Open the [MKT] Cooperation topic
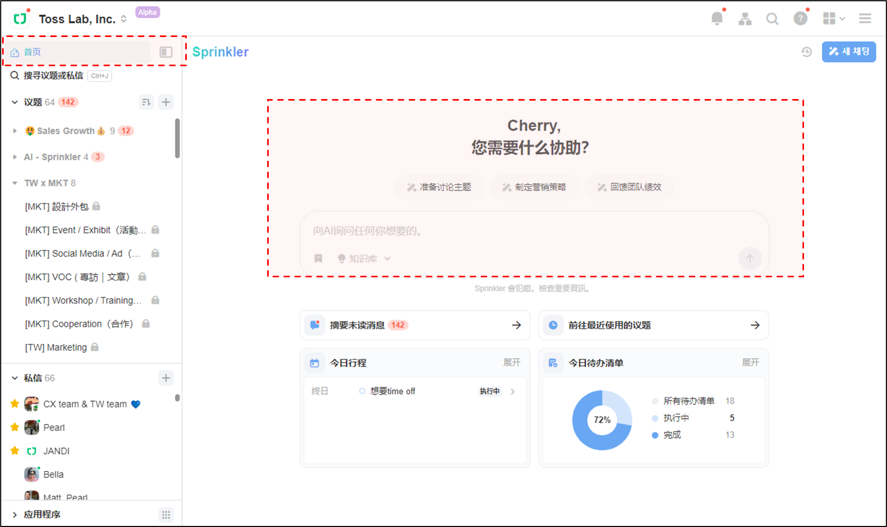This screenshot has height=527, width=887. 88,324
